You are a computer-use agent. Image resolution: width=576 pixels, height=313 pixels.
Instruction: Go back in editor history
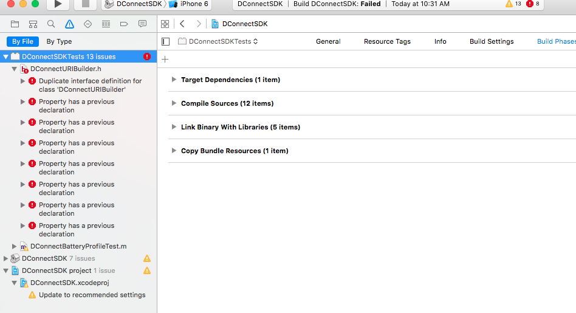(x=182, y=24)
